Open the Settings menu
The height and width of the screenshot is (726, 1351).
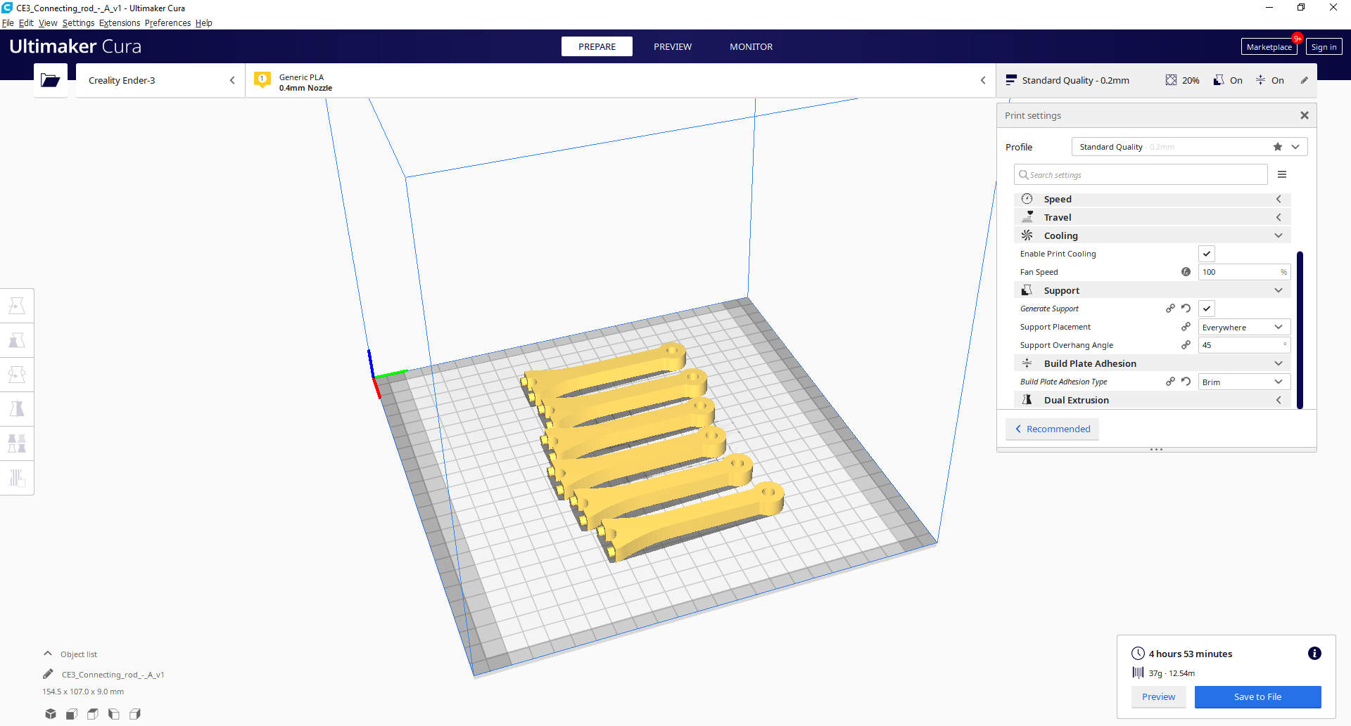click(78, 23)
